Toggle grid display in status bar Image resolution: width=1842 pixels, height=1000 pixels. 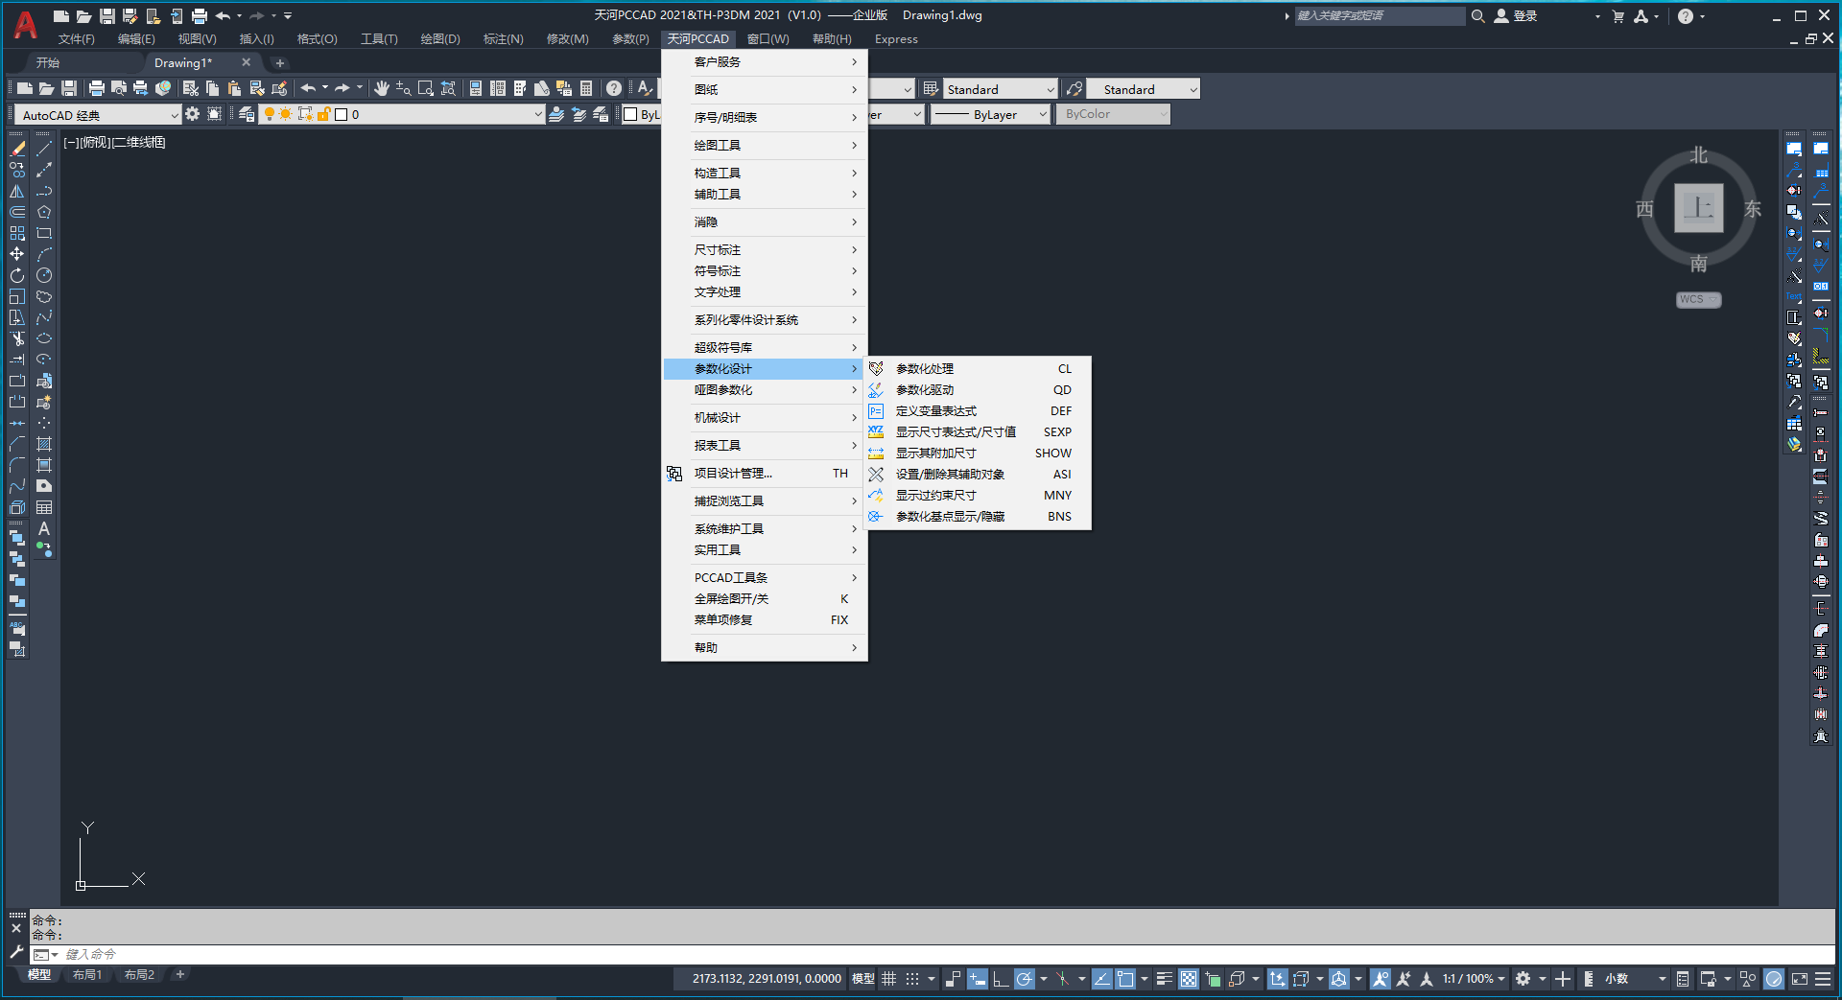(889, 979)
